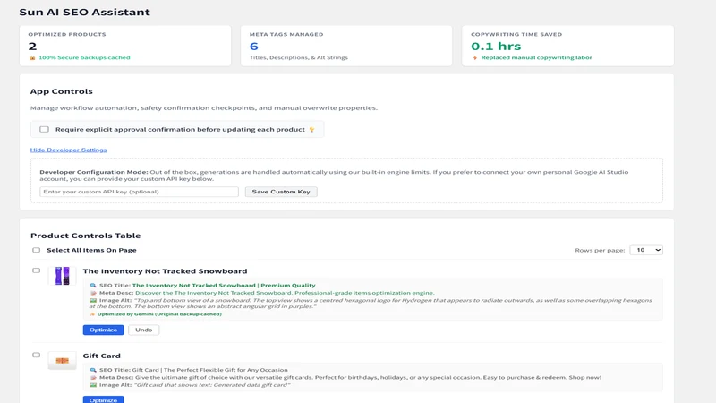
Task: Click the lightning icon by copywriting labor
Action: click(x=475, y=57)
